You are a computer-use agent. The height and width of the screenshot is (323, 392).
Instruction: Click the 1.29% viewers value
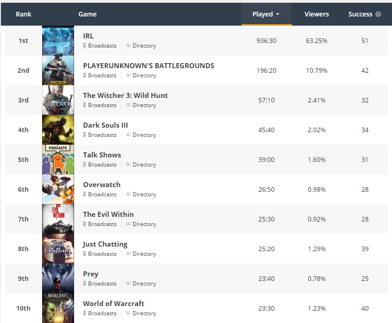click(x=317, y=249)
